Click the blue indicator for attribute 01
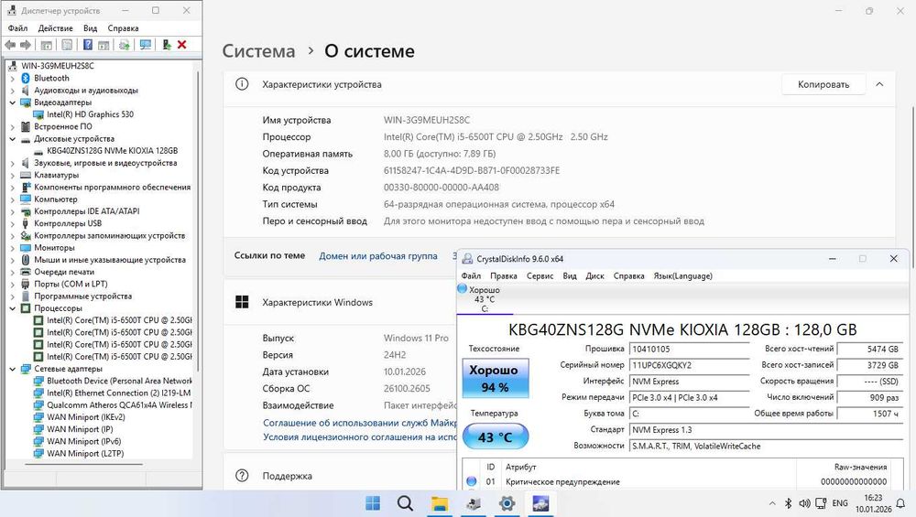916x517 pixels. click(472, 481)
